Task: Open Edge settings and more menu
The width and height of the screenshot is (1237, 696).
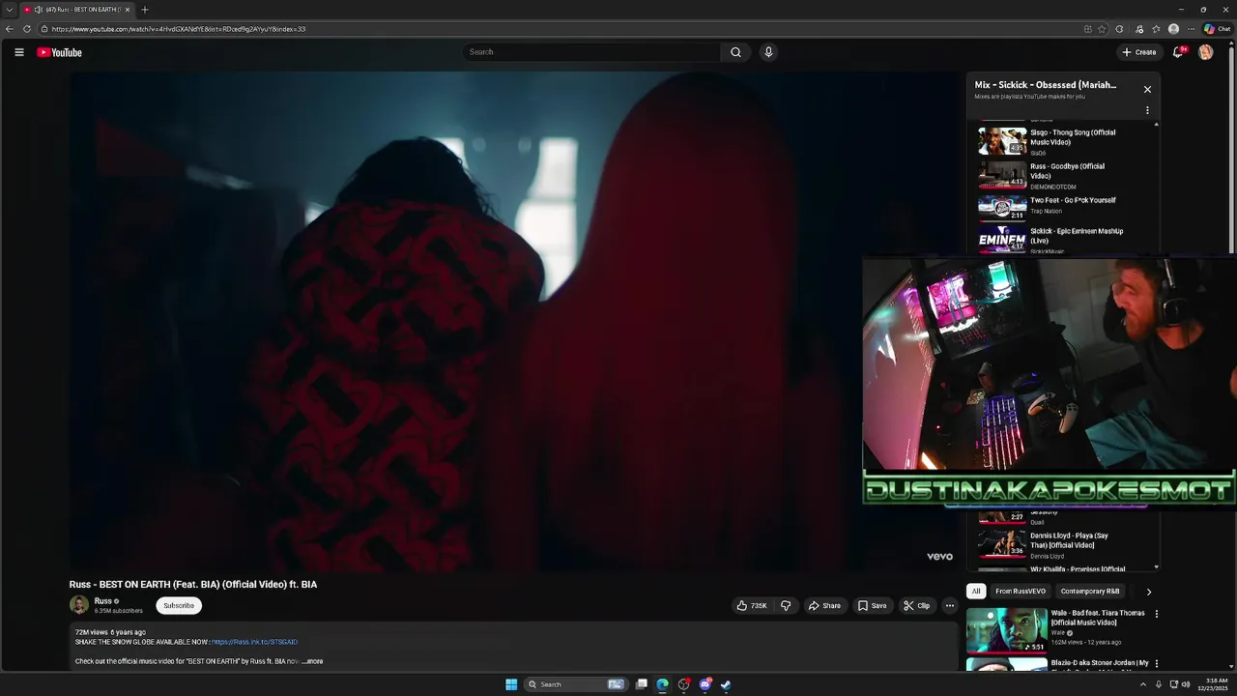Action: 1191,29
